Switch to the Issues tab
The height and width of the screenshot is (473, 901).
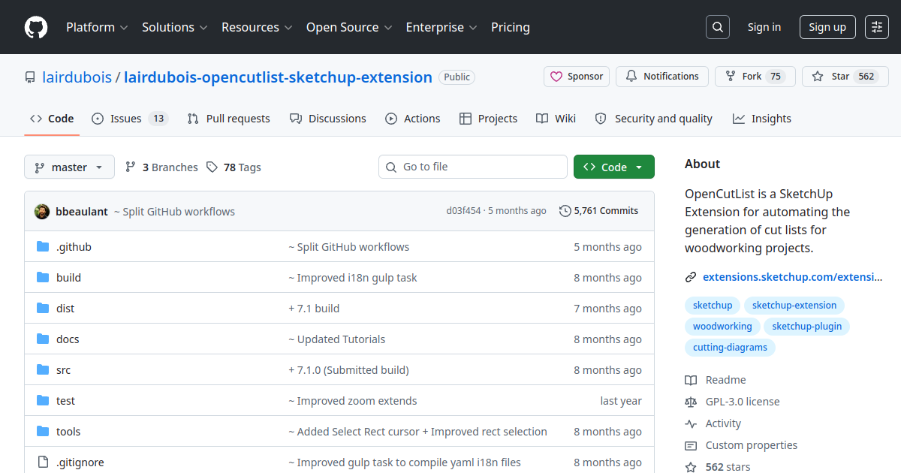tap(130, 119)
